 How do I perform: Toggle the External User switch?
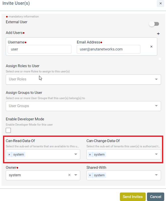pos(154,24)
